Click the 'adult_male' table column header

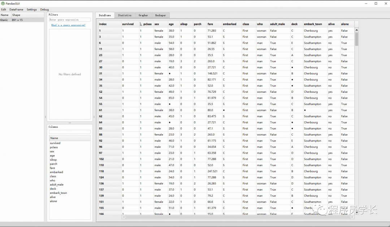(x=279, y=24)
